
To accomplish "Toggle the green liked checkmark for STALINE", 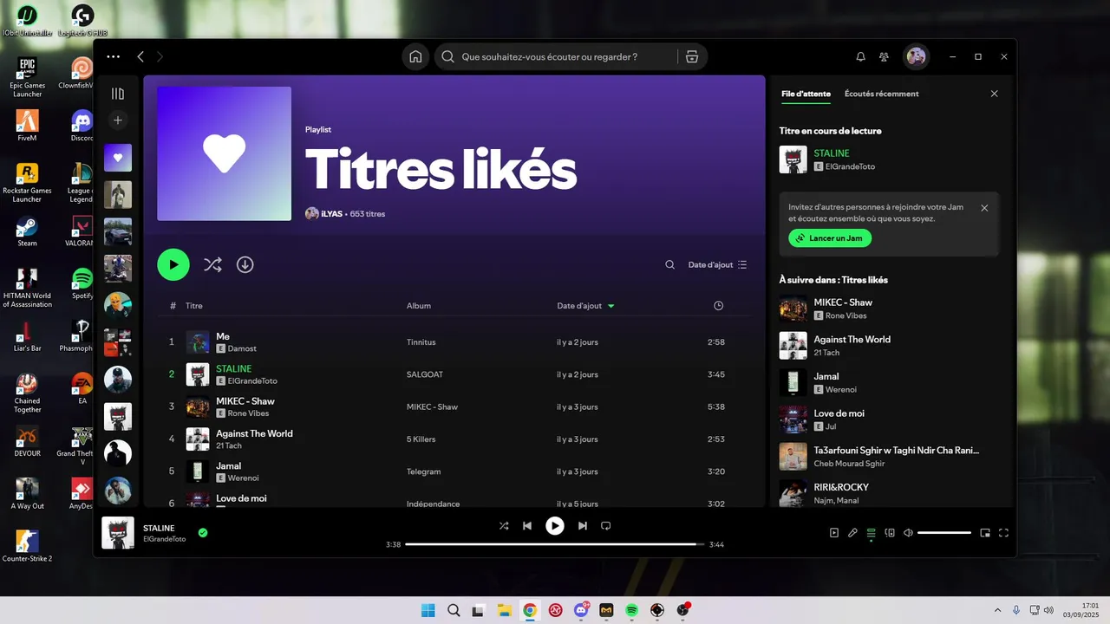I will click(203, 533).
